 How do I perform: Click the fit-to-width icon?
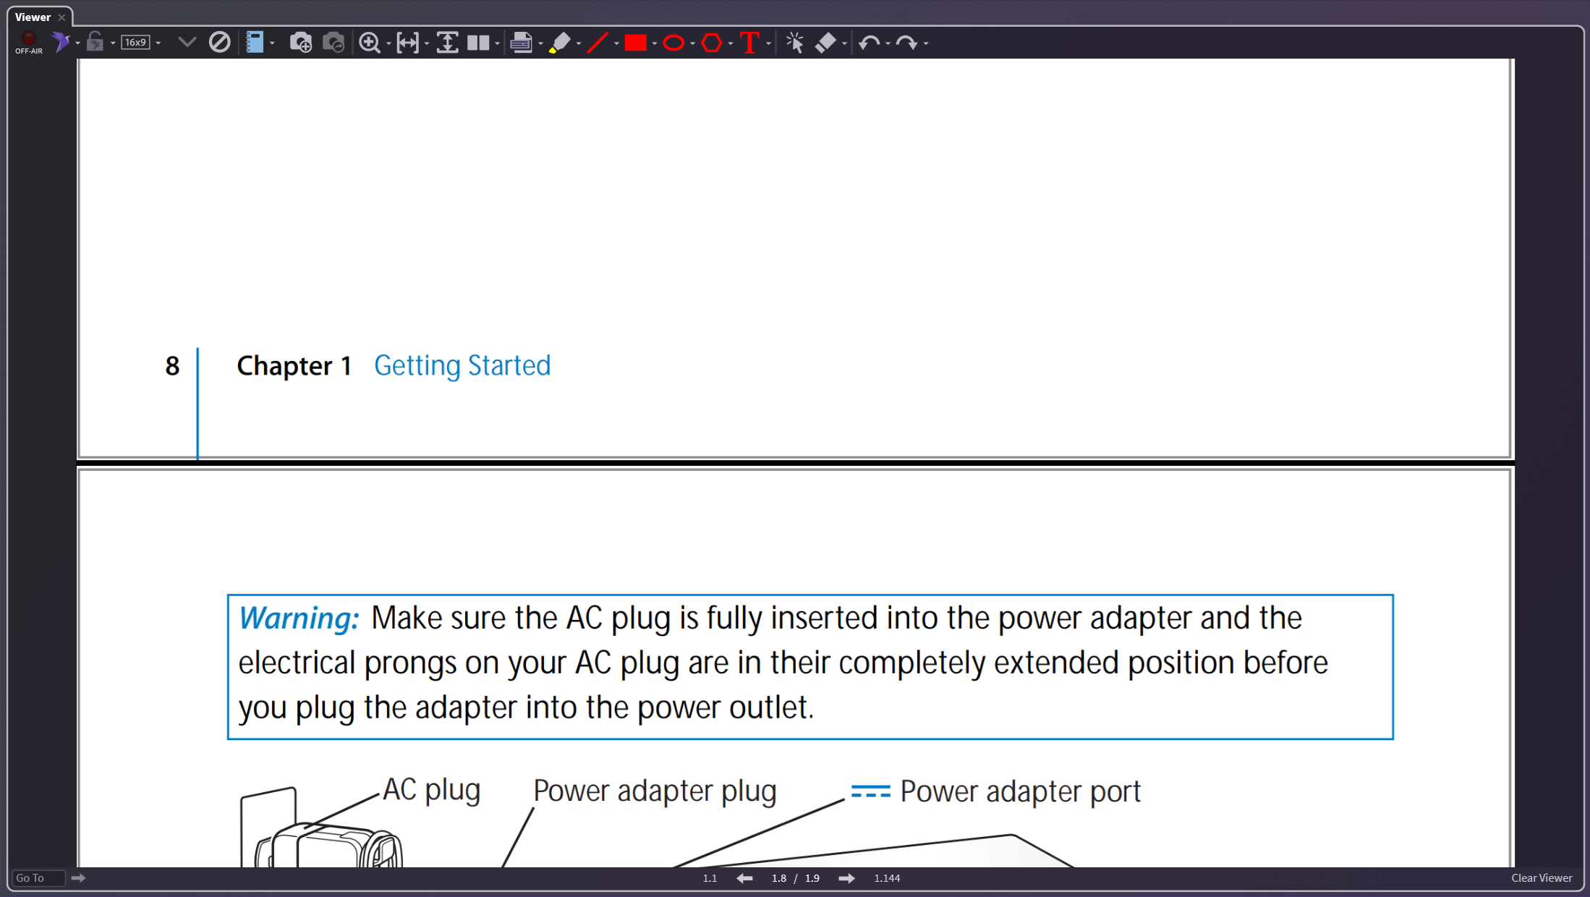408,43
